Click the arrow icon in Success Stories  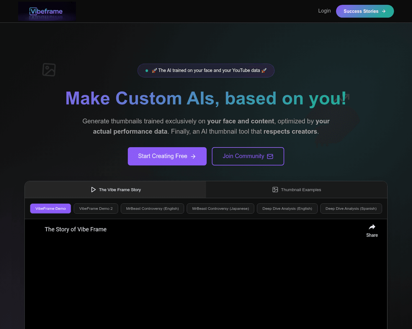point(384,11)
